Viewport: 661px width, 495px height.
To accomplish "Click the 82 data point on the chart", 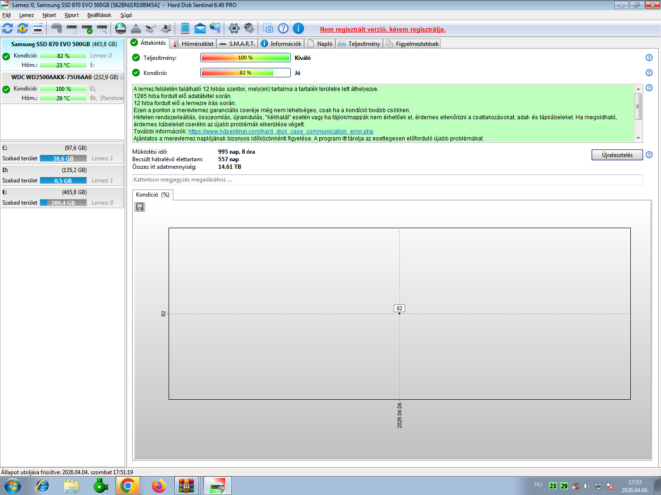I will coord(399,313).
